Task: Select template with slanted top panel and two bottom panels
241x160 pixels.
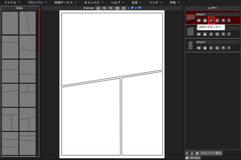Action: coord(28,119)
